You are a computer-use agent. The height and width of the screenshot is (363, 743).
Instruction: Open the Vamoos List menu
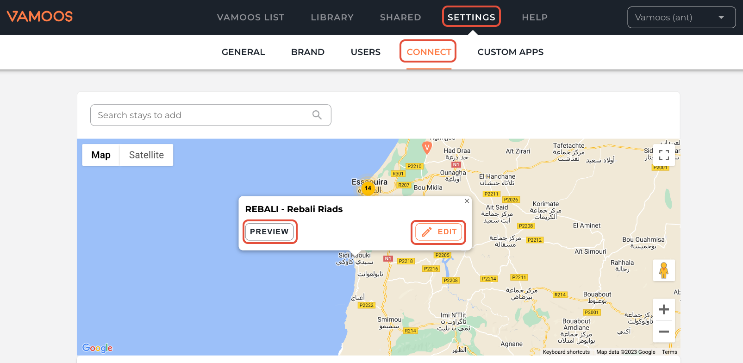250,18
